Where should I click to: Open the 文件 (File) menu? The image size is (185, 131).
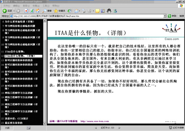pyautogui.click(x=6, y=6)
